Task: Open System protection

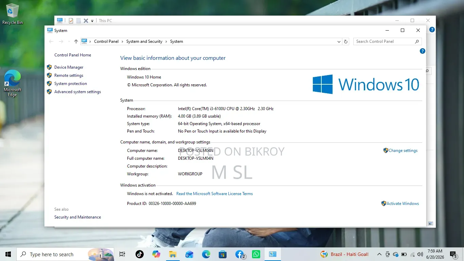Action: (x=71, y=84)
